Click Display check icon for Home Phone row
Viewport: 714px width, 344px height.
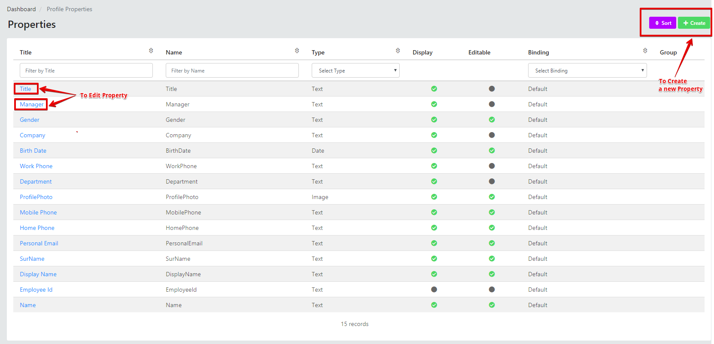click(434, 228)
